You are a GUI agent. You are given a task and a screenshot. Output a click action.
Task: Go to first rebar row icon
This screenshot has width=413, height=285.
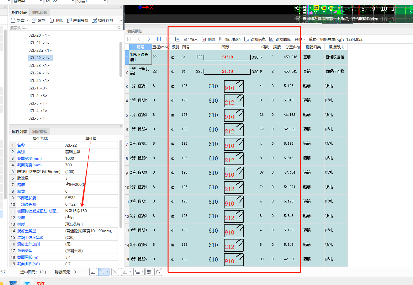[x=129, y=39]
